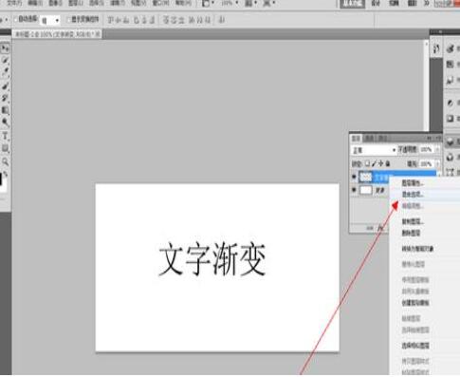
Task: Switch to the 摄影 workspace
Action: (412, 4)
